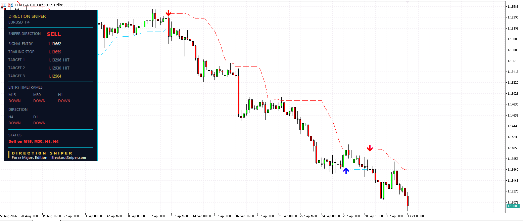The width and height of the screenshot is (523, 221).
Task: Click the chart title EURUSD, H4: Euro vs US Dollar
Action: 39,5
